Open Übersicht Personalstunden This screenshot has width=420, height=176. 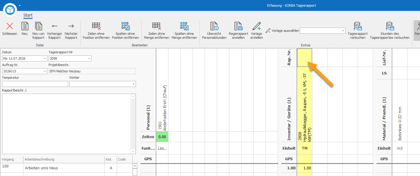coord(214,26)
